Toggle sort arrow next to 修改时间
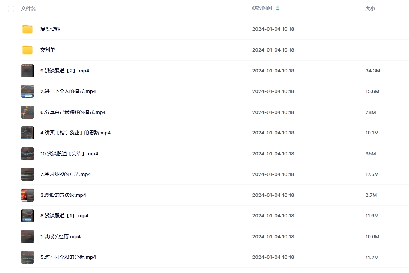The width and height of the screenshot is (409, 273). [278, 9]
